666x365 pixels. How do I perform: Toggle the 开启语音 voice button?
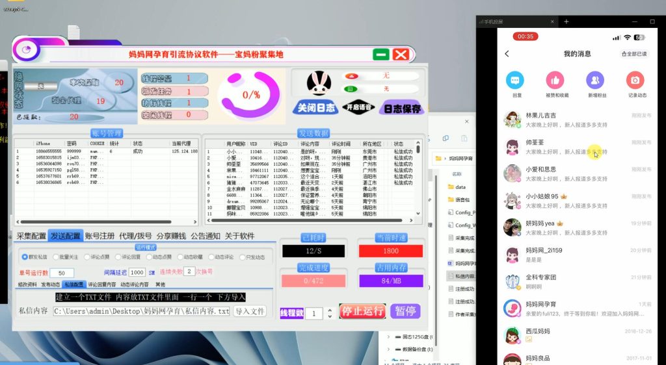point(359,107)
